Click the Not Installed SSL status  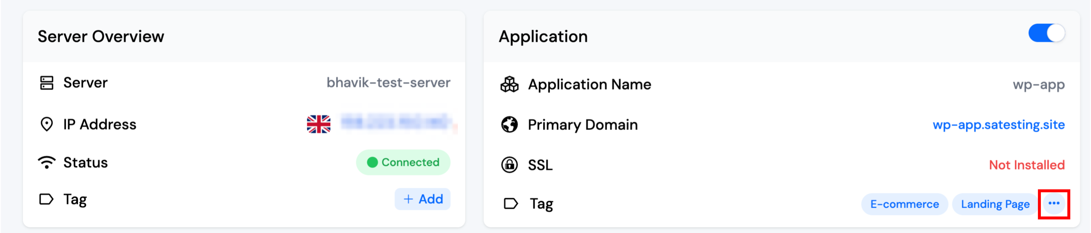1026,165
